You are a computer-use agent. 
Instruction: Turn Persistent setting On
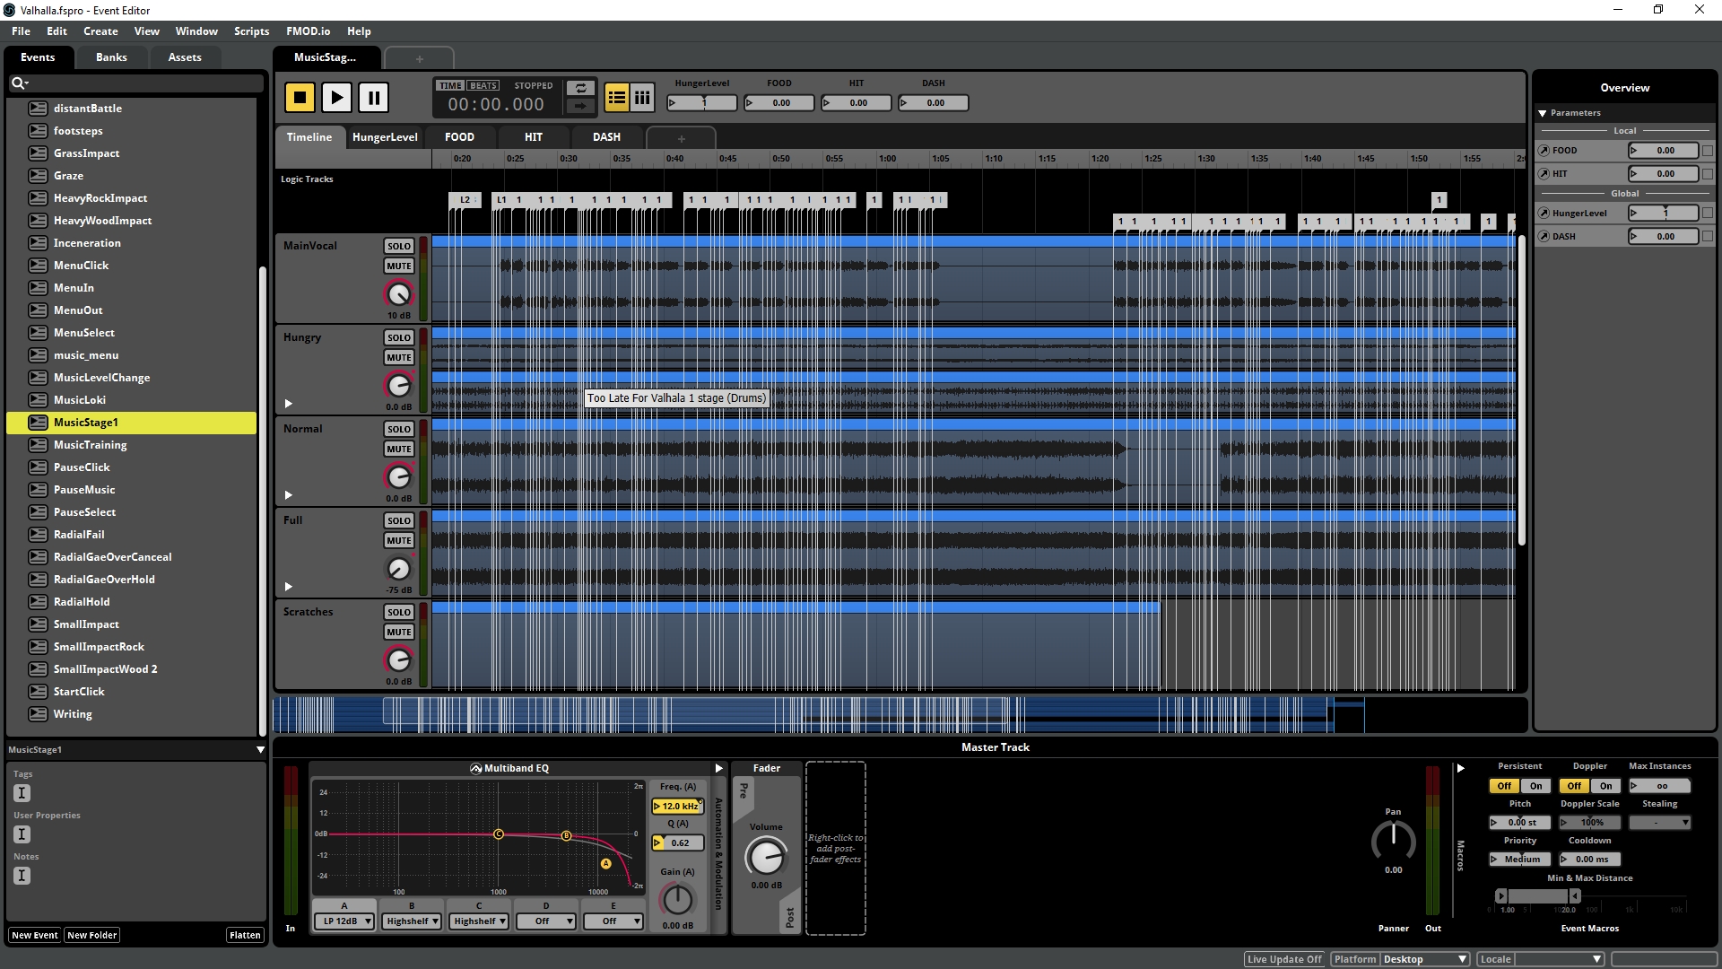pyautogui.click(x=1535, y=786)
